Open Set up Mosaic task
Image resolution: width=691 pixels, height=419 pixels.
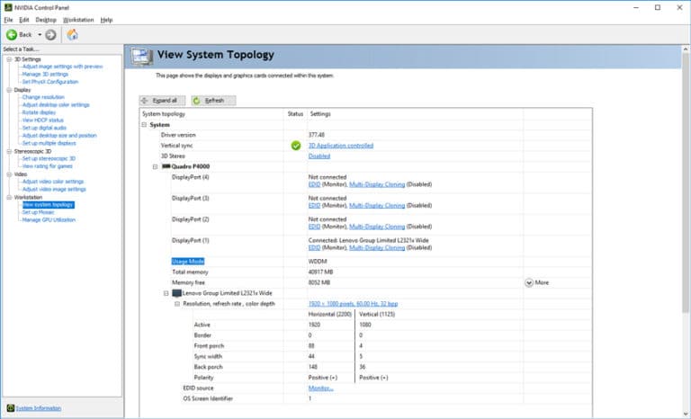coord(39,212)
